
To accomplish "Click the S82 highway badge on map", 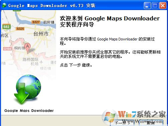I will coord(6,27).
